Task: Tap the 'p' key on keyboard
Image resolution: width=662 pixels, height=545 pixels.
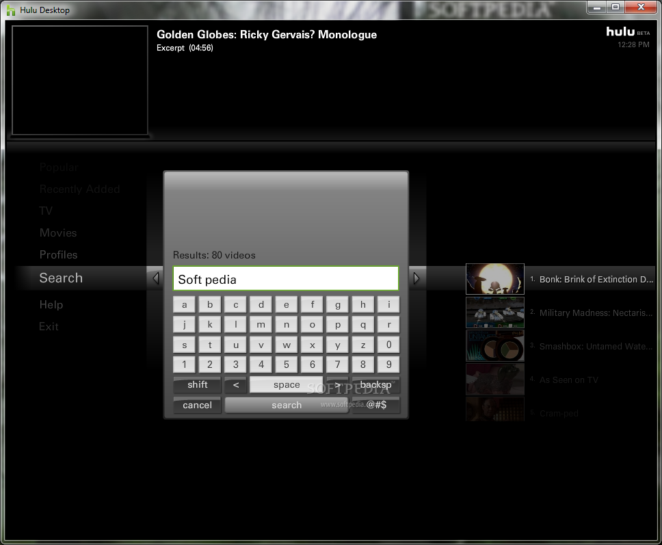Action: tap(338, 324)
